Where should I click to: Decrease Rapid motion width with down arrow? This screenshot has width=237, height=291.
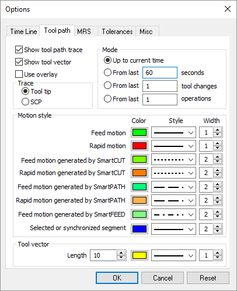coord(217,149)
